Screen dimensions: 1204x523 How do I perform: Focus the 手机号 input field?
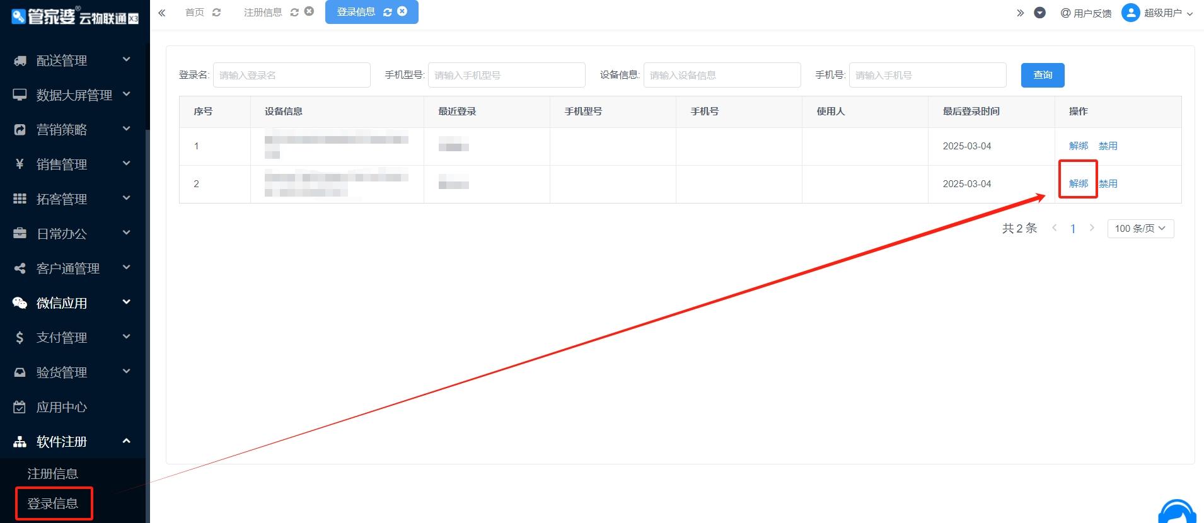928,75
